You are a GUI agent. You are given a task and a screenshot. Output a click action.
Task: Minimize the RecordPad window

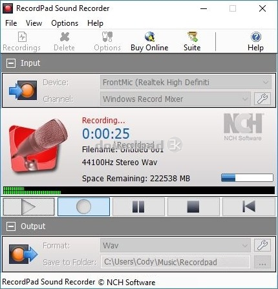point(204,8)
